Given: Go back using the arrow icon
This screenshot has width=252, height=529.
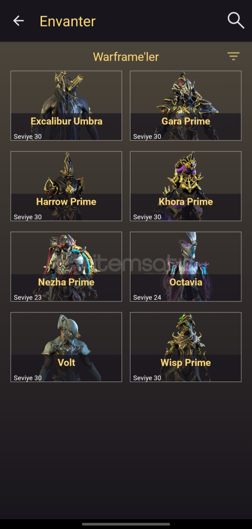Looking at the screenshot, I should pos(19,21).
